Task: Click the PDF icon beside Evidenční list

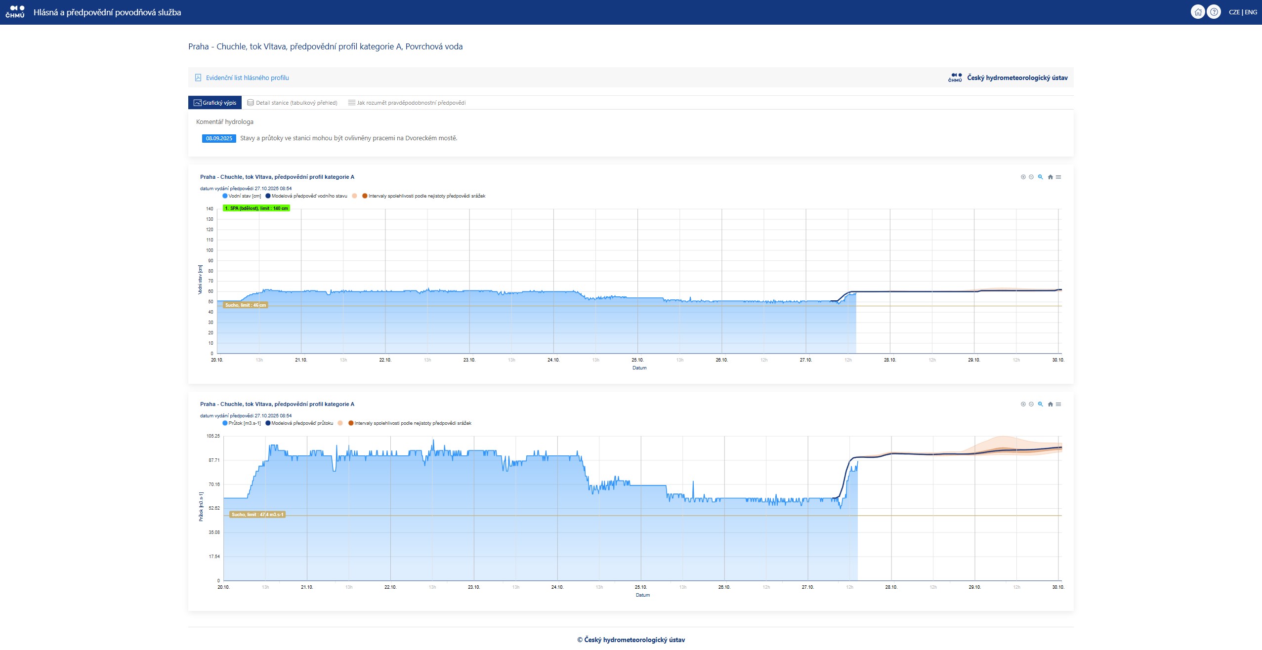Action: tap(198, 78)
